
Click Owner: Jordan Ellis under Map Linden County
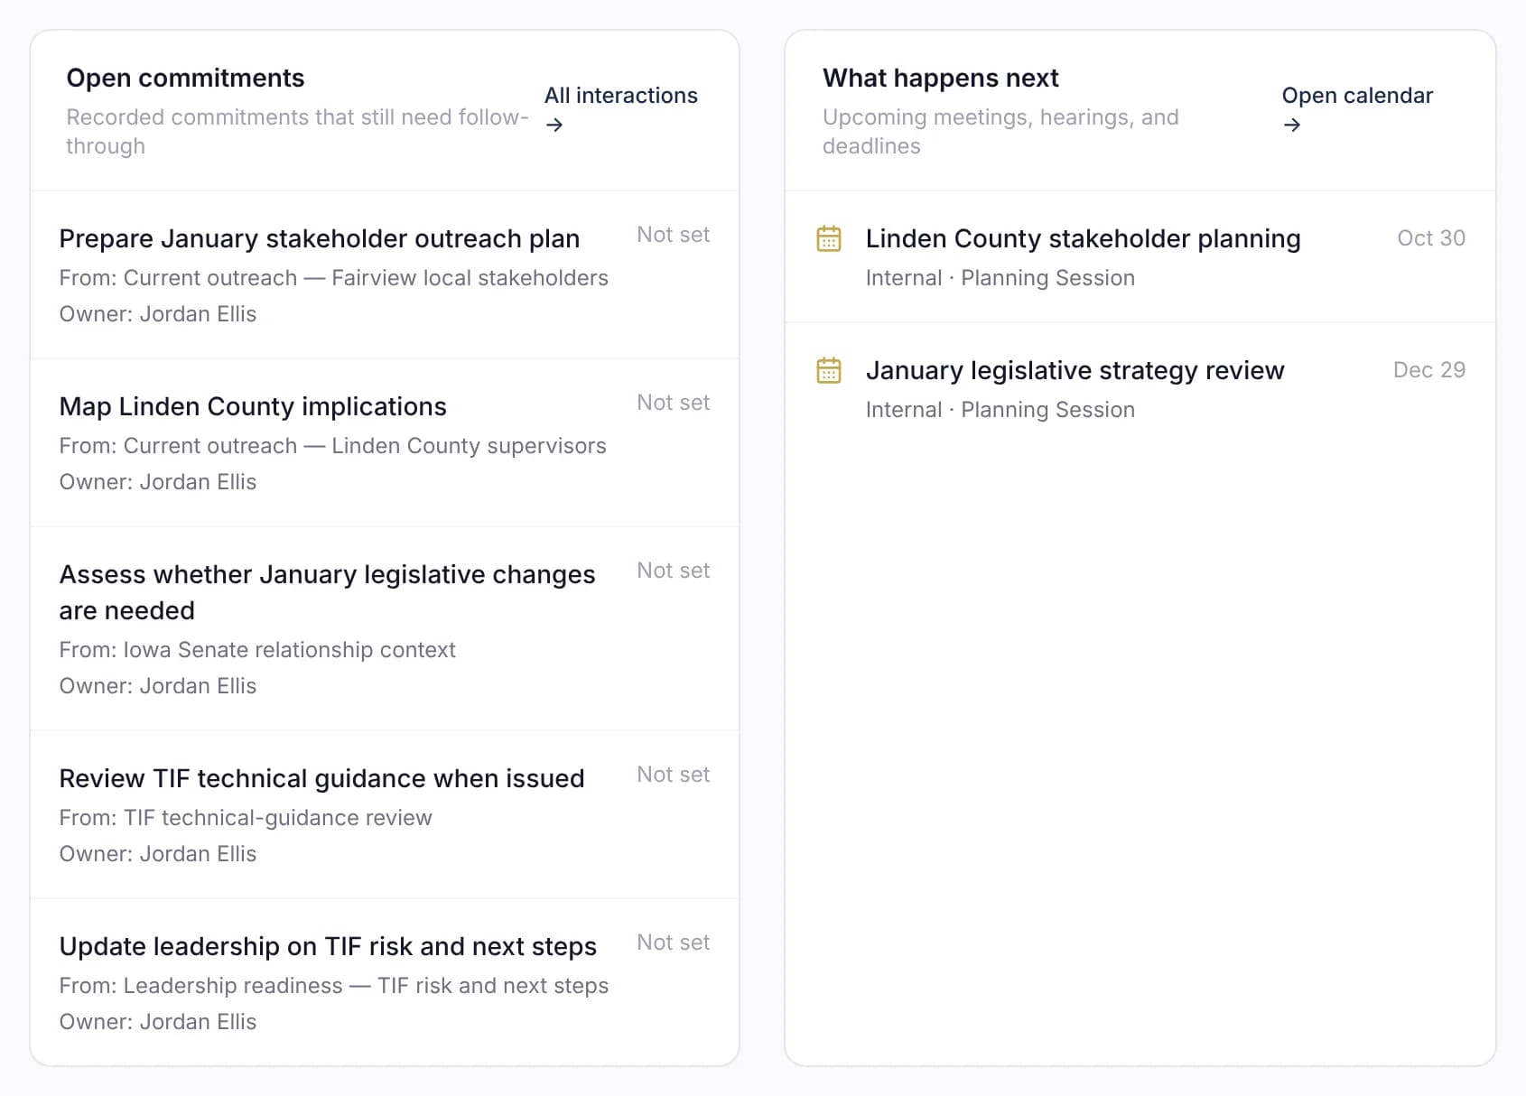coord(158,482)
